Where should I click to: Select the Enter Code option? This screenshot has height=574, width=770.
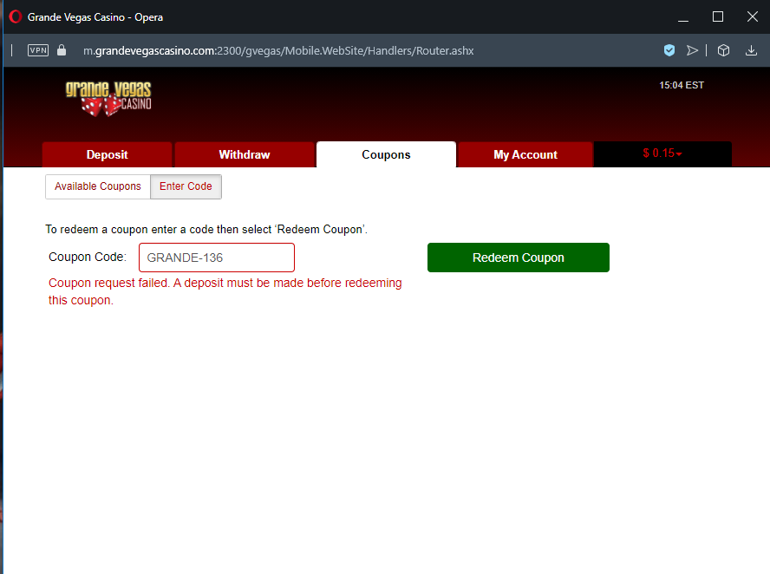coord(186,186)
